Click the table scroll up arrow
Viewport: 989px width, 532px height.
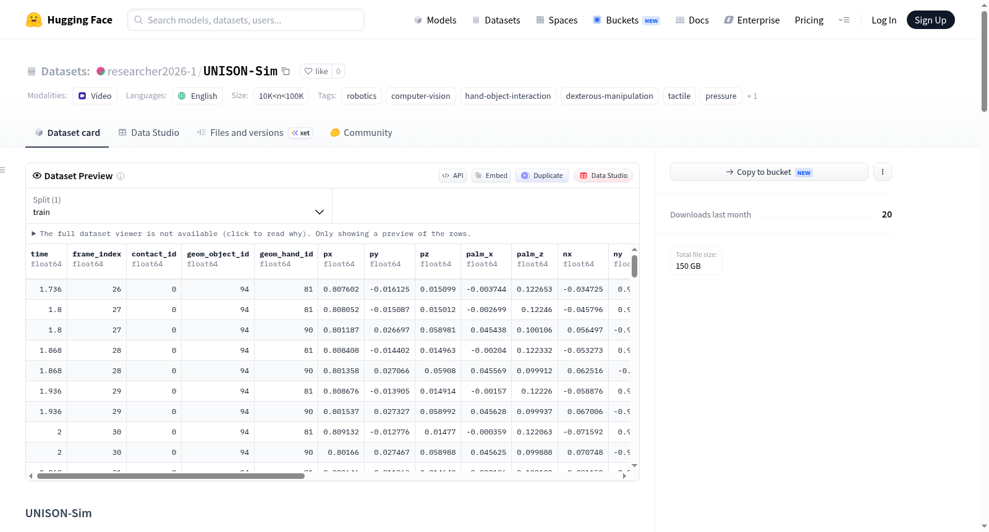[634, 250]
